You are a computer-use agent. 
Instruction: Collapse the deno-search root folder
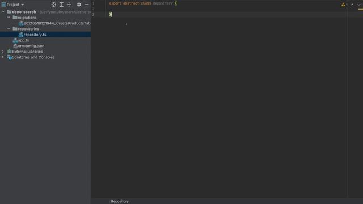point(3,11)
